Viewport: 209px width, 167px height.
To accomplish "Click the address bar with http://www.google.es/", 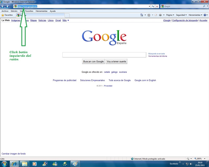I will pos(81,6).
